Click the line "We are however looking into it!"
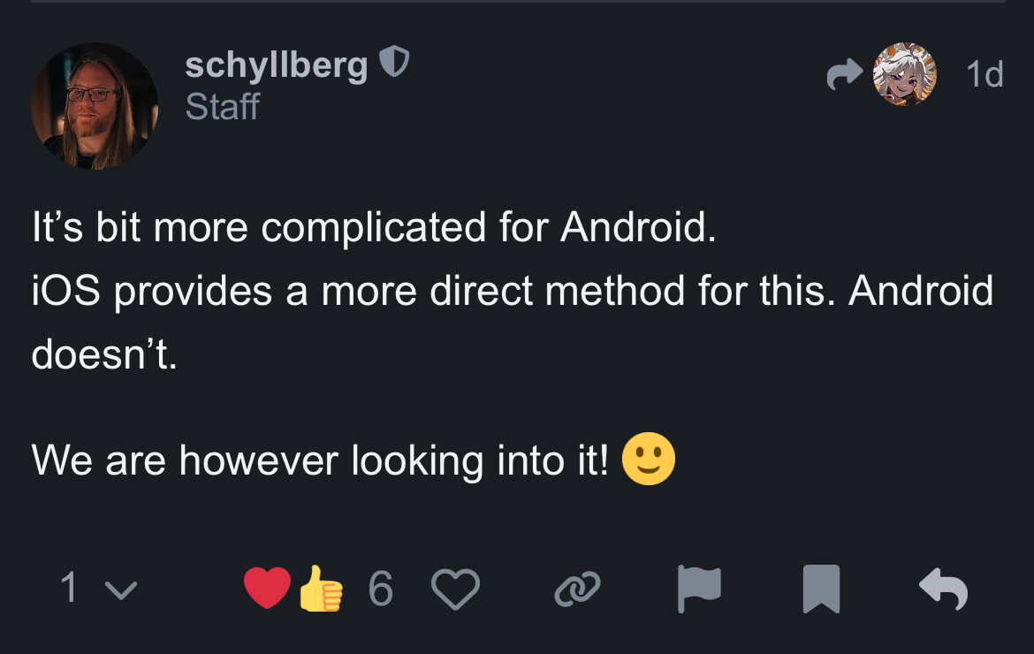Image resolution: width=1034 pixels, height=654 pixels. (x=320, y=460)
